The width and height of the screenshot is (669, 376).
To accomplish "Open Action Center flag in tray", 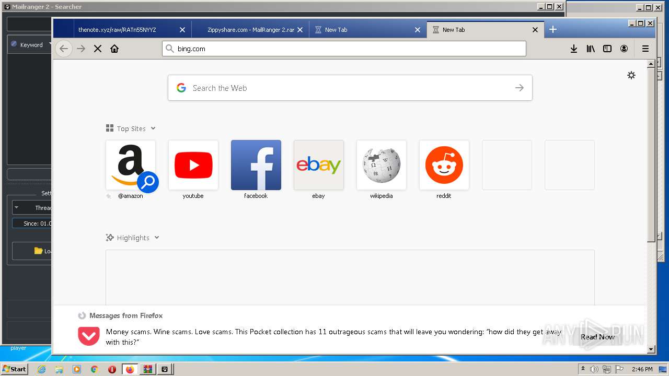I will click(619, 369).
